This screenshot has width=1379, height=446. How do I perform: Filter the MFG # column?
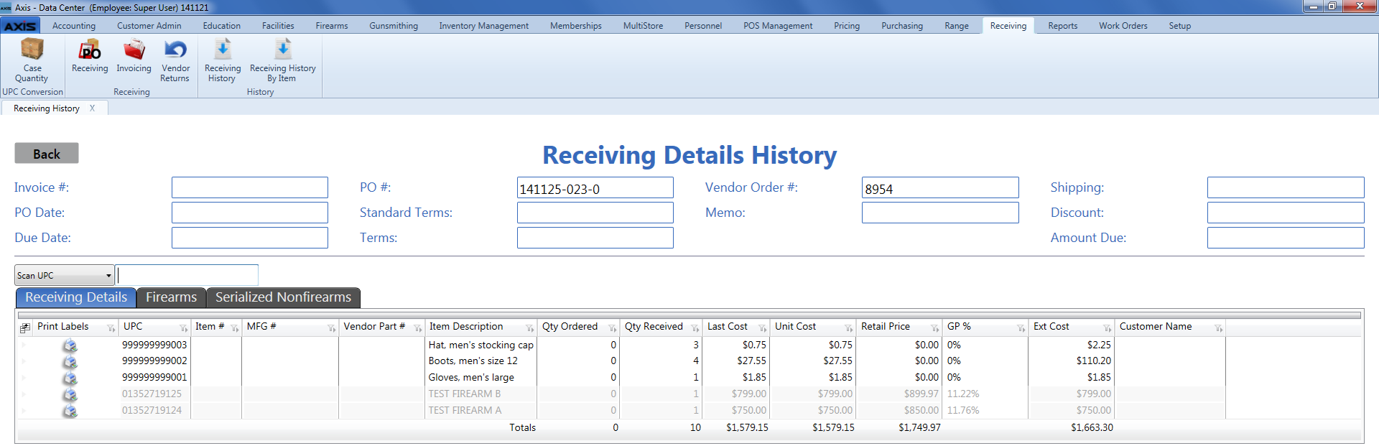coord(332,328)
